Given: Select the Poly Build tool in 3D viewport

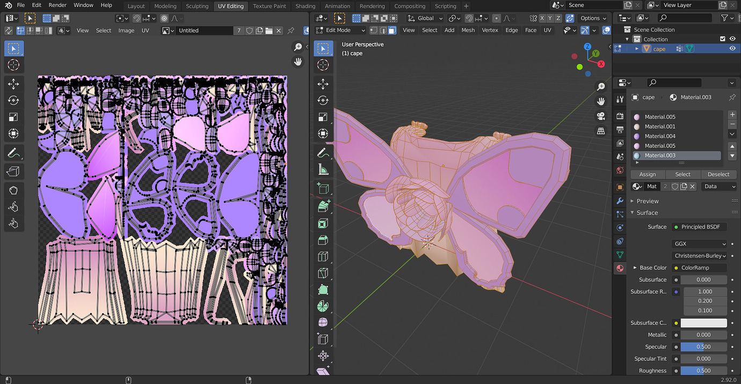Looking at the screenshot, I should (x=323, y=290).
